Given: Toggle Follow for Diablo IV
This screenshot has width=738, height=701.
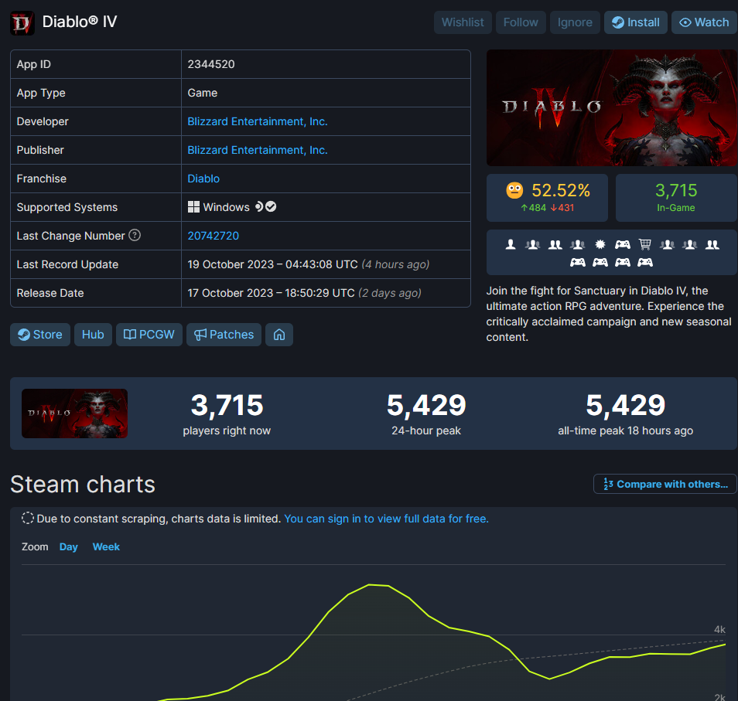Looking at the screenshot, I should pos(521,22).
